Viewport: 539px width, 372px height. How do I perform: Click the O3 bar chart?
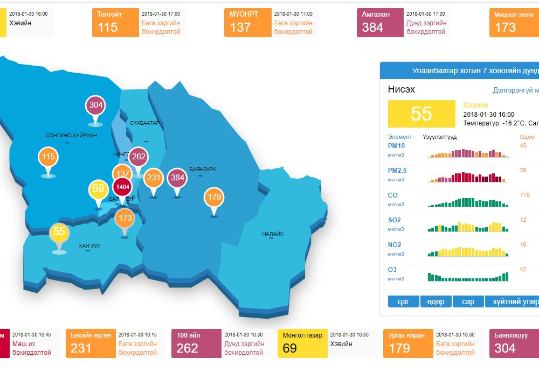(x=468, y=277)
